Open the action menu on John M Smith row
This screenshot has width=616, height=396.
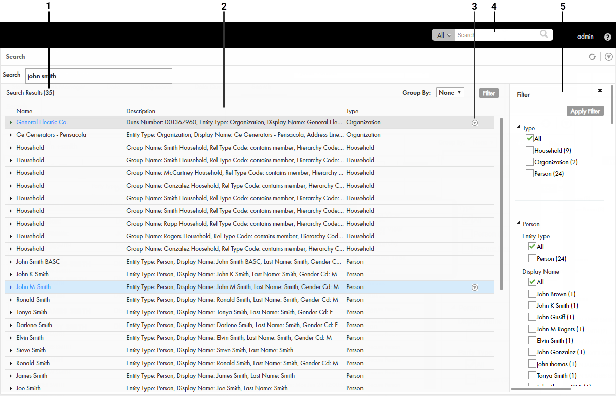pos(475,287)
